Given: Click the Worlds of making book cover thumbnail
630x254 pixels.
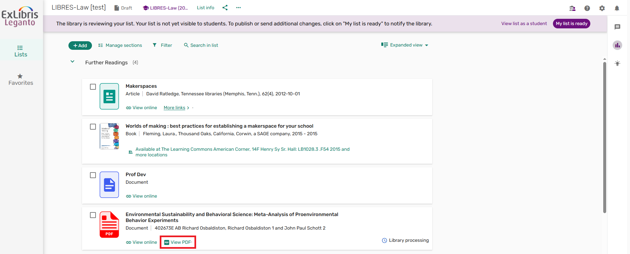Looking at the screenshot, I should tap(109, 136).
